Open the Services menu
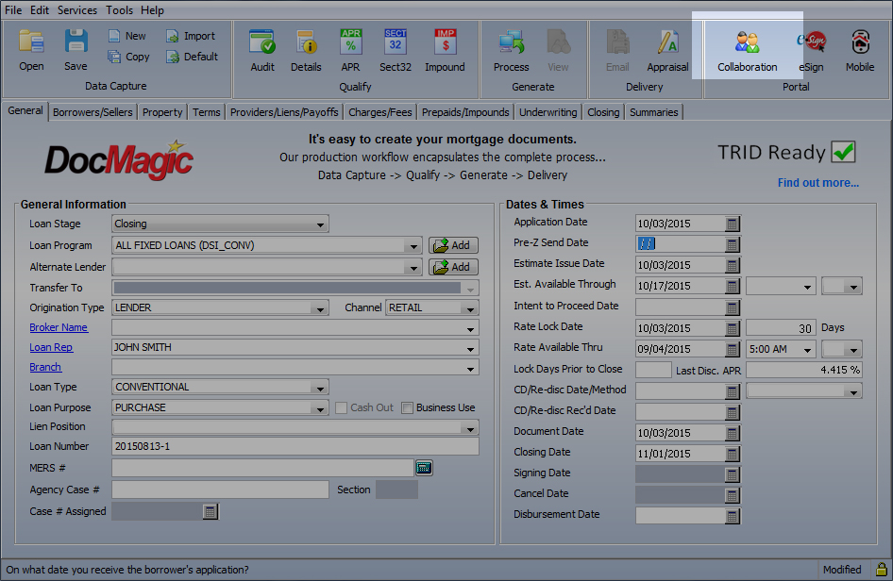 point(76,10)
